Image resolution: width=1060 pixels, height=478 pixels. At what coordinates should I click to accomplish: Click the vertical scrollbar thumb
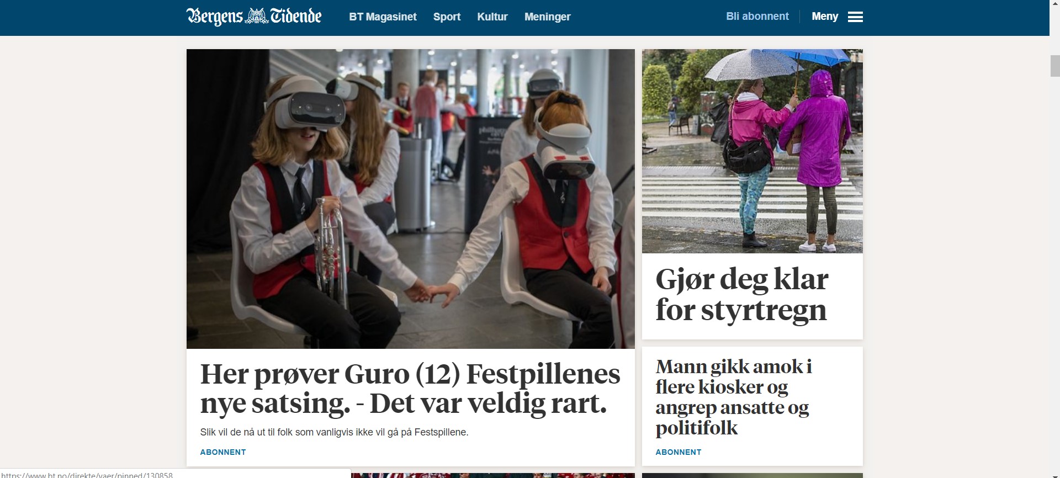pos(1054,66)
